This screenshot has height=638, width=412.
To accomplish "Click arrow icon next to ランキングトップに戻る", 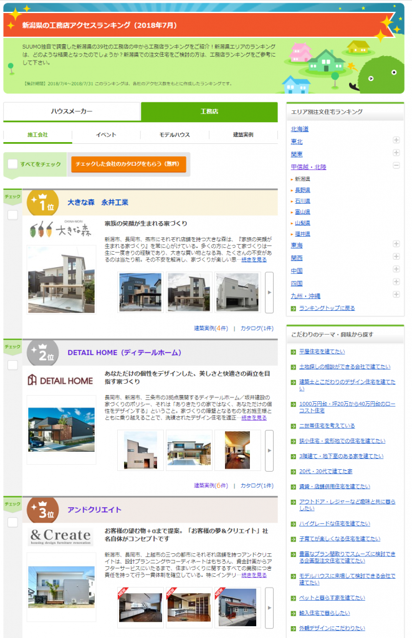I will pyautogui.click(x=294, y=308).
